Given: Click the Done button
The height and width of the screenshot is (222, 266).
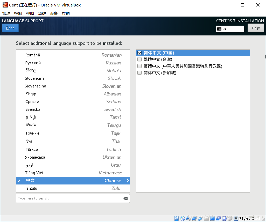Looking at the screenshot, I should pyautogui.click(x=10, y=28).
